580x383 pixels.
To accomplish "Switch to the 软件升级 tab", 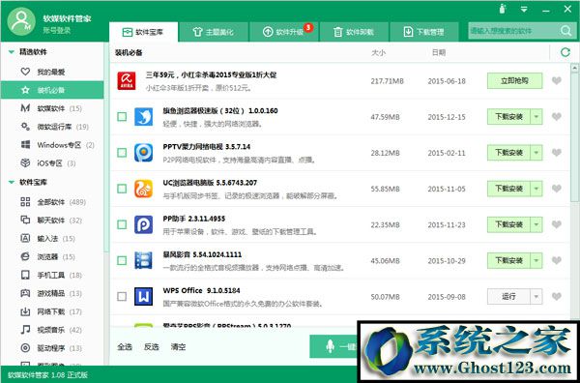I will tap(284, 32).
